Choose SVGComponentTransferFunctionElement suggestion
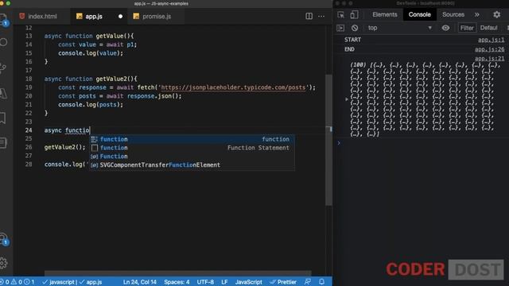 click(192, 164)
